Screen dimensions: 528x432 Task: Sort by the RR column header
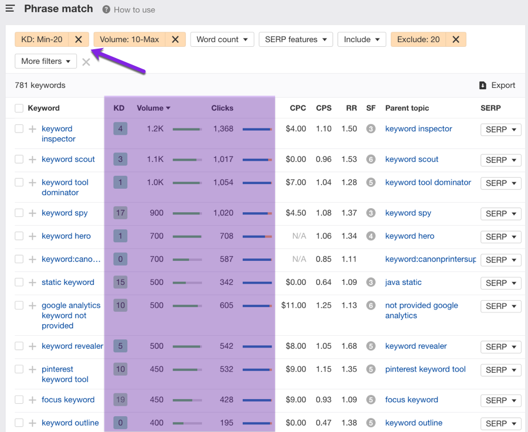point(351,108)
